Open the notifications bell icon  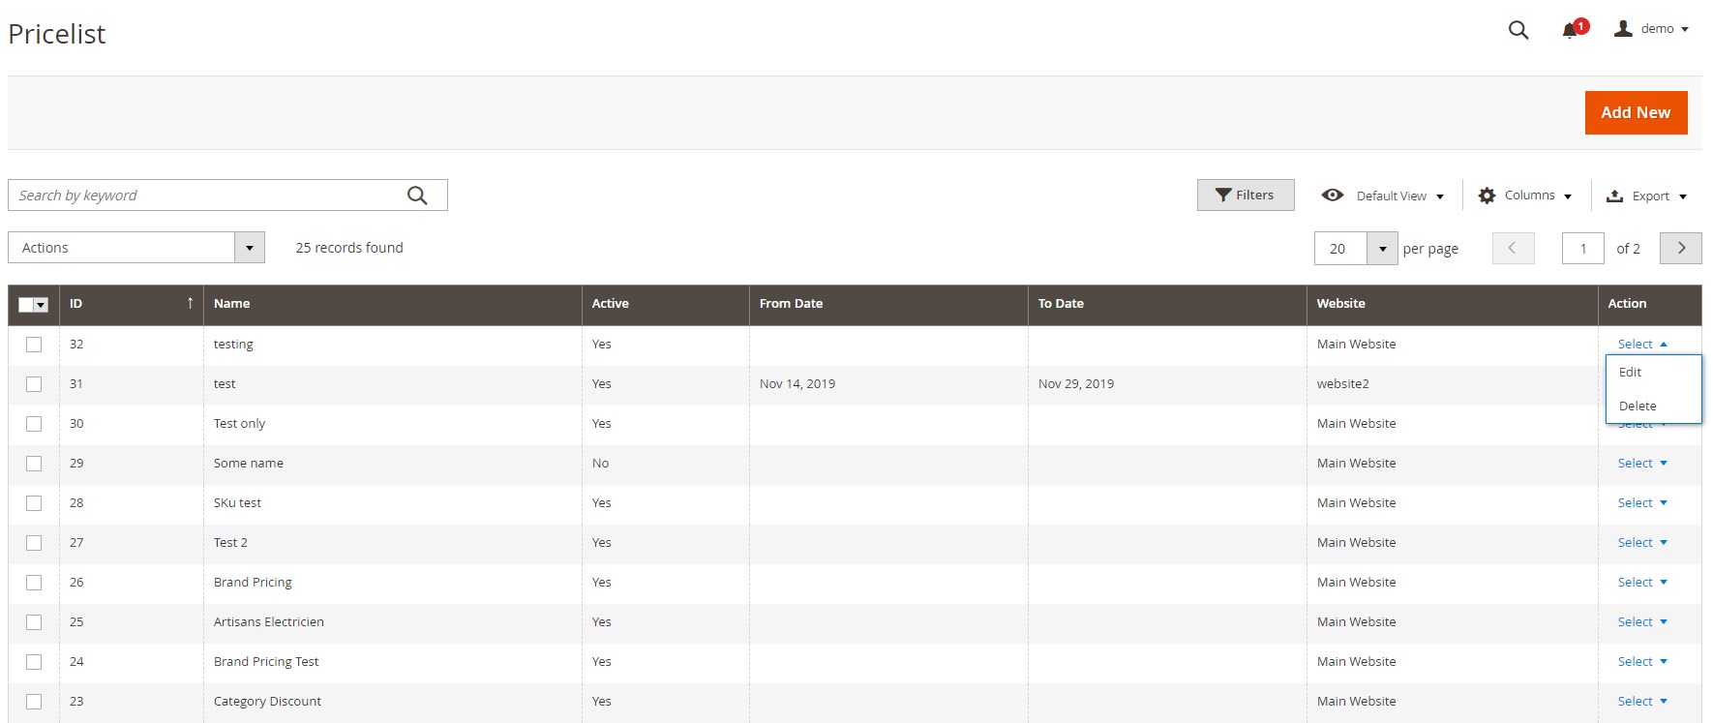click(x=1570, y=31)
